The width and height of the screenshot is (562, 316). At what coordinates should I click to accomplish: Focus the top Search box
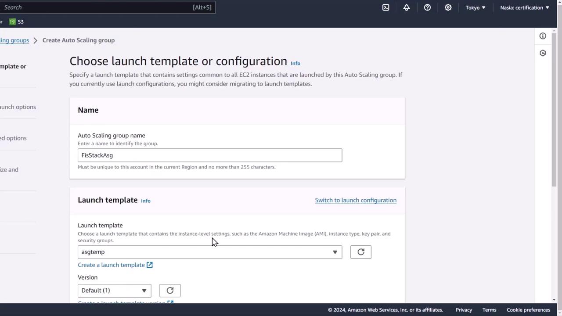coord(108,7)
